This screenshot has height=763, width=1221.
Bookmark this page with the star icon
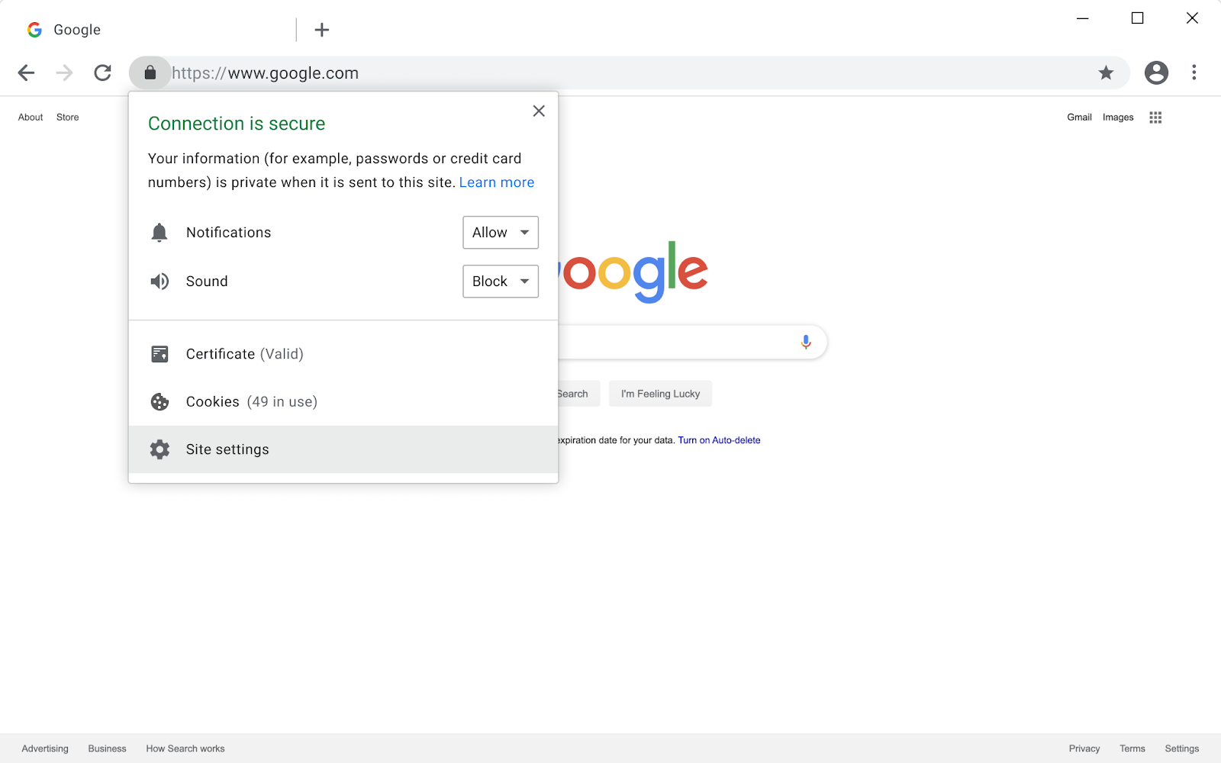coord(1106,72)
